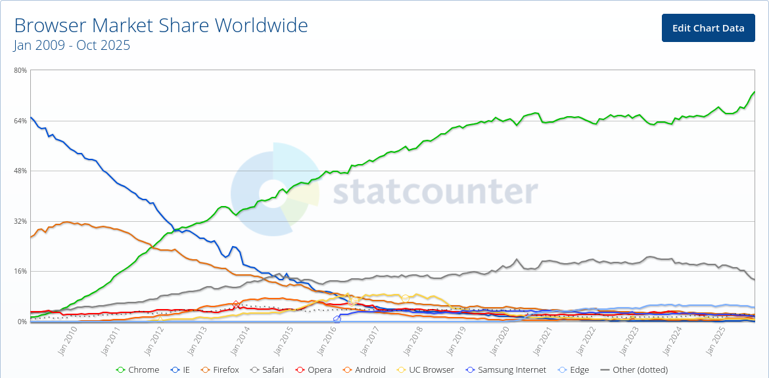
Task: Click the statcounter watermark logo
Action: [x=384, y=190]
